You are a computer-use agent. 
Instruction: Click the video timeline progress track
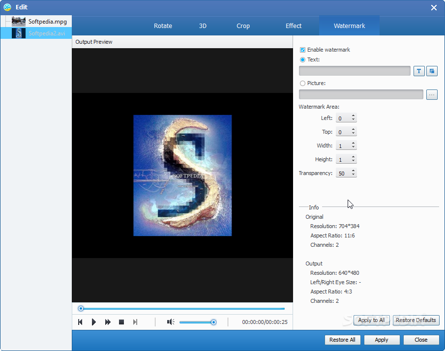(x=182, y=308)
